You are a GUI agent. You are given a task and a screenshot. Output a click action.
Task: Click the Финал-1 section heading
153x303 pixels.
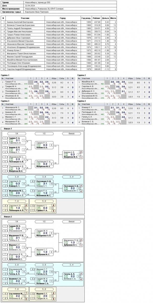8,128
